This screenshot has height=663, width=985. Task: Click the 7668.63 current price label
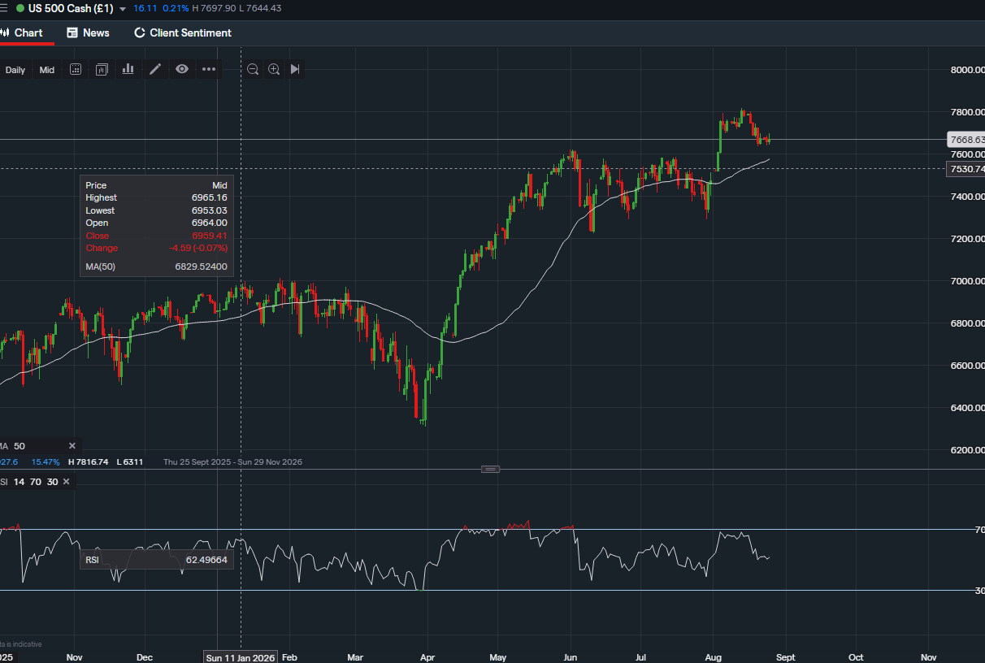(966, 140)
